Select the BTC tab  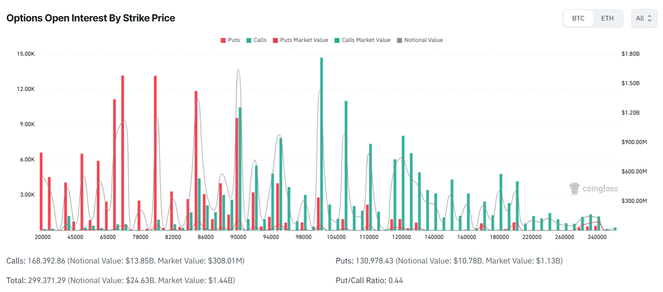pos(578,18)
